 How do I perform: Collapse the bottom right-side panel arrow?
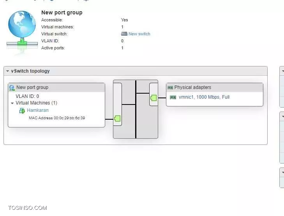click(282, 172)
